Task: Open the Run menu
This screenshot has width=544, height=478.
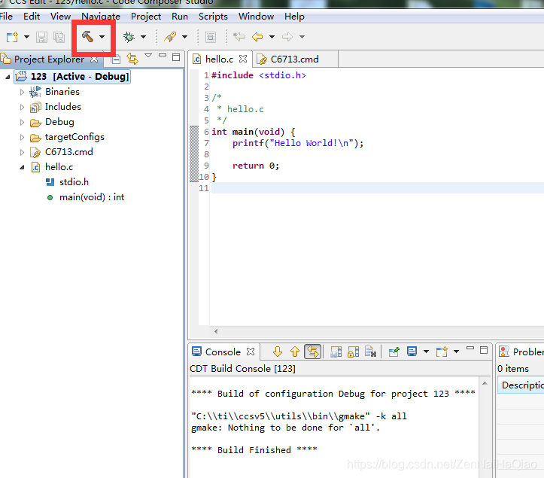Action: point(180,17)
